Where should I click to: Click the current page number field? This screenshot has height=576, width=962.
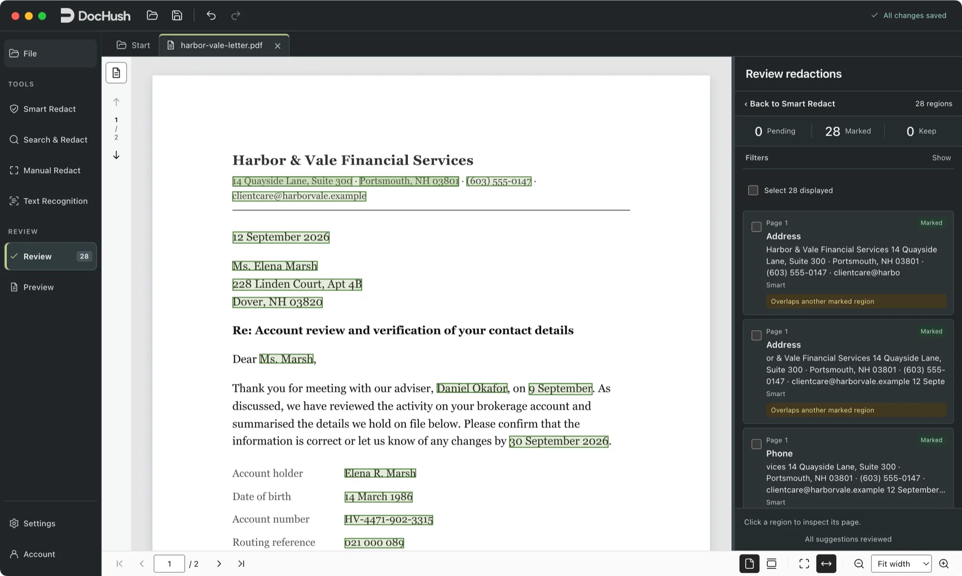click(169, 563)
